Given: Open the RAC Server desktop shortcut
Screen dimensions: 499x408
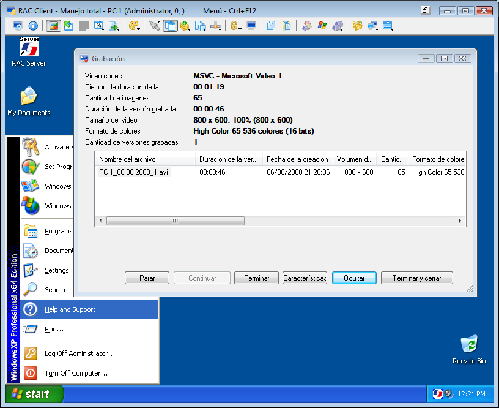Looking at the screenshot, I should tap(29, 51).
